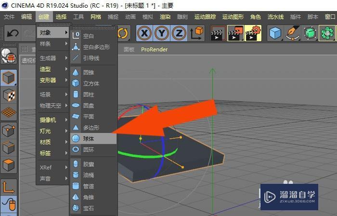The image size is (337, 216).
Task: Create 立方体 cube primitive
Action: pyautogui.click(x=93, y=84)
